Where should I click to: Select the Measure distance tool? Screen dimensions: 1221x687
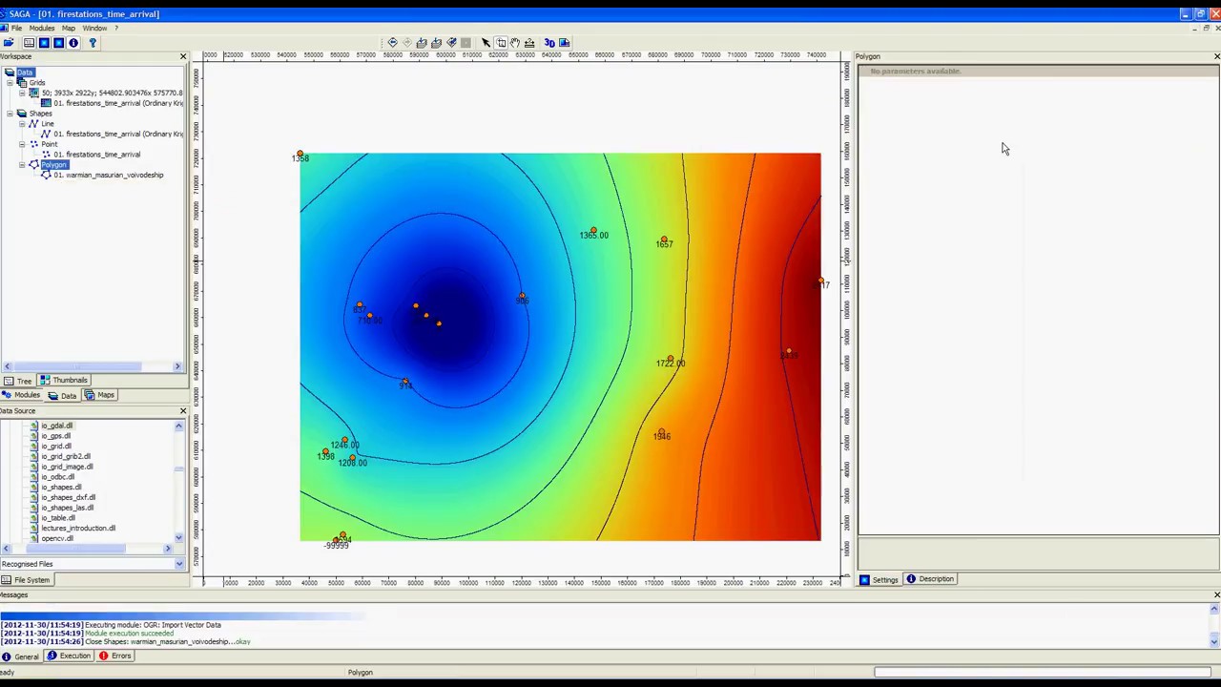[x=529, y=43]
